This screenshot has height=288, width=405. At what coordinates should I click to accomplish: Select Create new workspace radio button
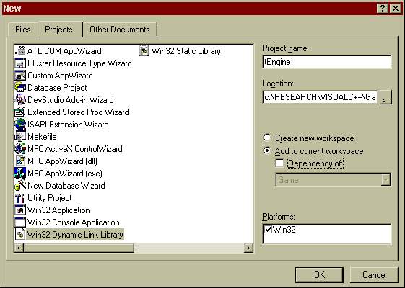coord(267,138)
